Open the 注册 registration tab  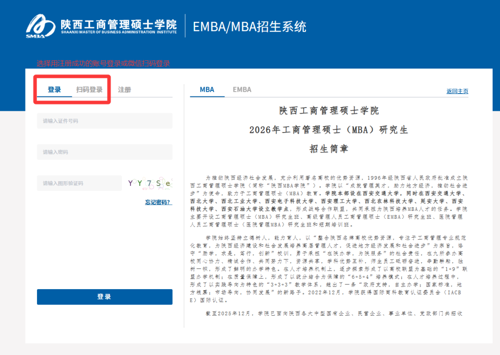coord(126,89)
